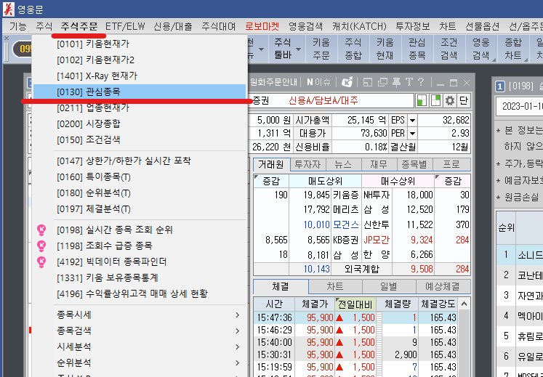Click the 조건 검색 toolbar button

point(449,49)
